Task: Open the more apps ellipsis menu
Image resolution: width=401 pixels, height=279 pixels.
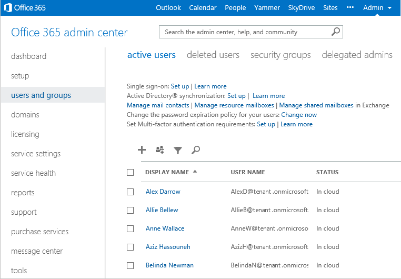Action: pos(350,7)
